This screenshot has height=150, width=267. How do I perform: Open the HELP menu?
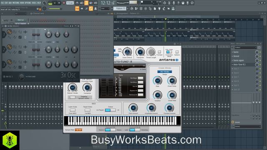point(39,3)
